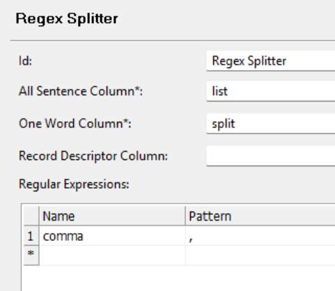Click the Regular Expressions: label
The width and height of the screenshot is (335, 291).
[74, 184]
